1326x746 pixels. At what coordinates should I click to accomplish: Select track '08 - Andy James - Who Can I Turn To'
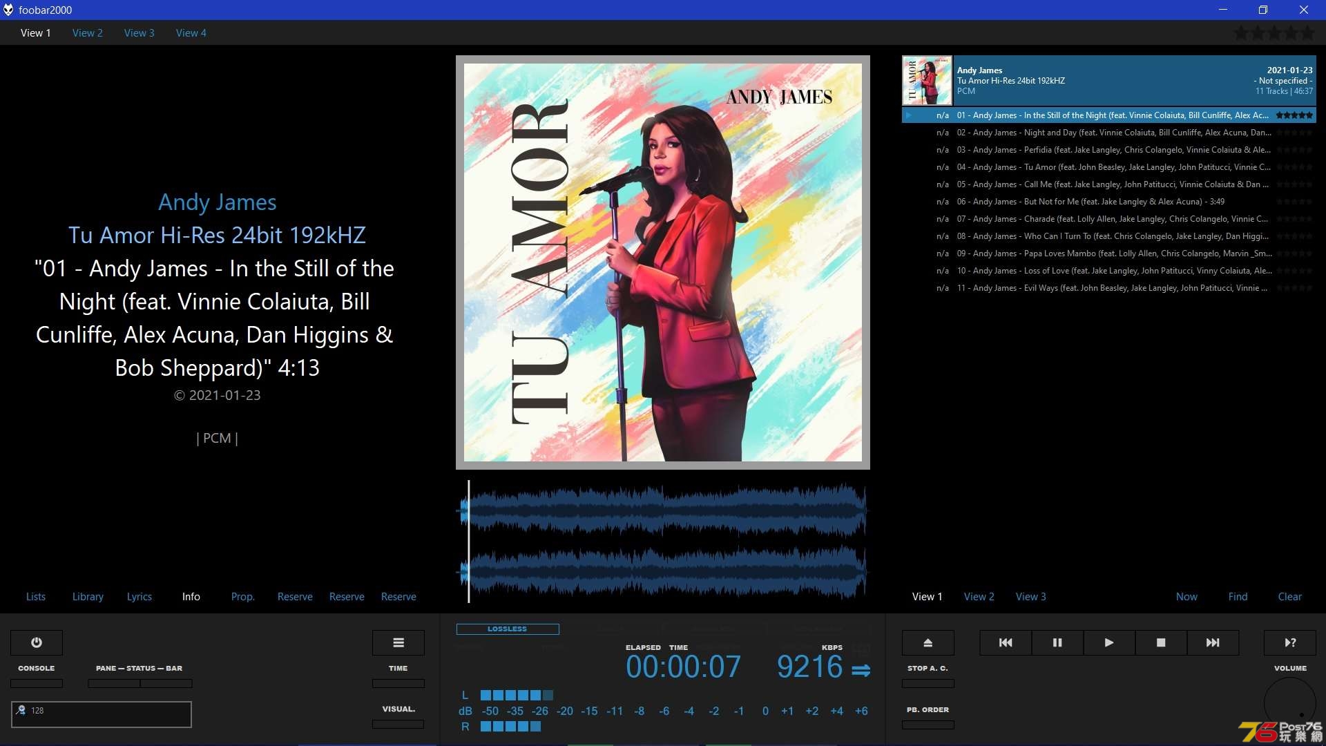[1109, 236]
